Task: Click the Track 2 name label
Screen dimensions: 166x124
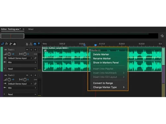Action: tap(11, 75)
